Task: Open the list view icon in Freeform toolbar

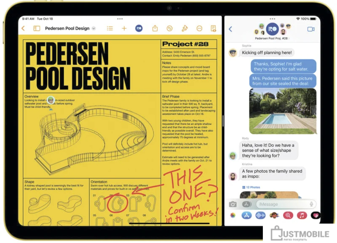Action: point(110,29)
